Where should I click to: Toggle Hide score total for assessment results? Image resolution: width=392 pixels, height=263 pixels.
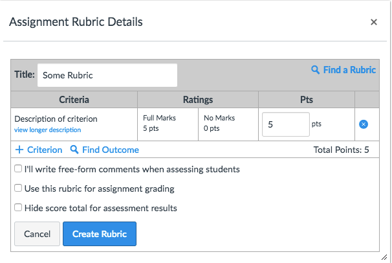click(18, 208)
